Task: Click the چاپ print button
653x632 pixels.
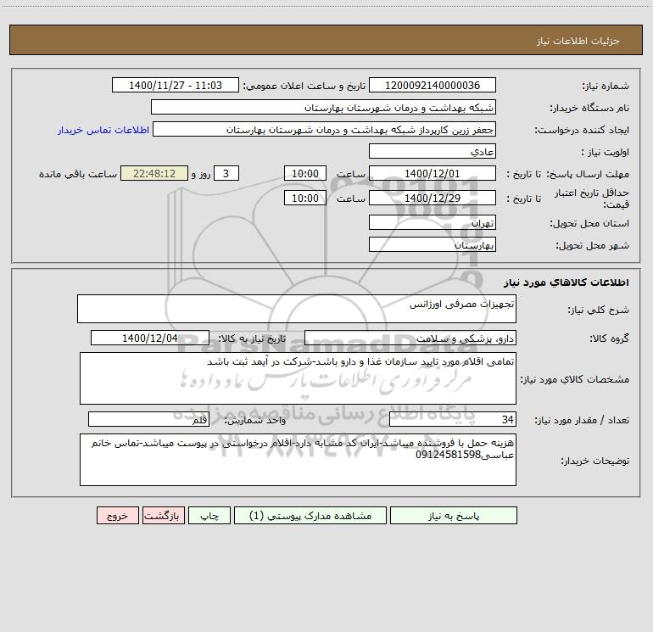Action: pos(209,516)
